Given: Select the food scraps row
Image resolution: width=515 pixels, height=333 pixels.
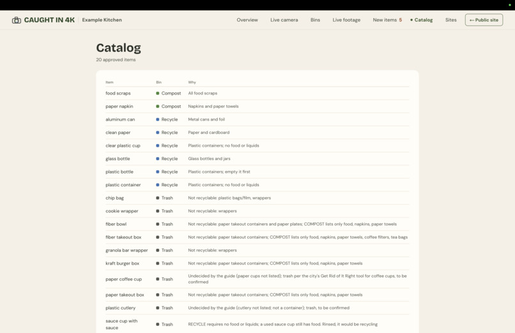Looking at the screenshot, I should coord(257,93).
